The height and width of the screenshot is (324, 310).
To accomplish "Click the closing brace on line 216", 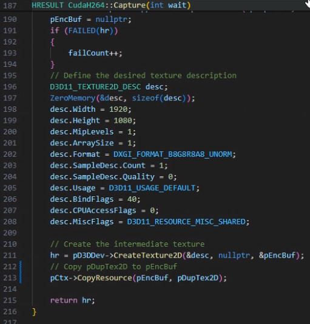I will coord(34,312).
